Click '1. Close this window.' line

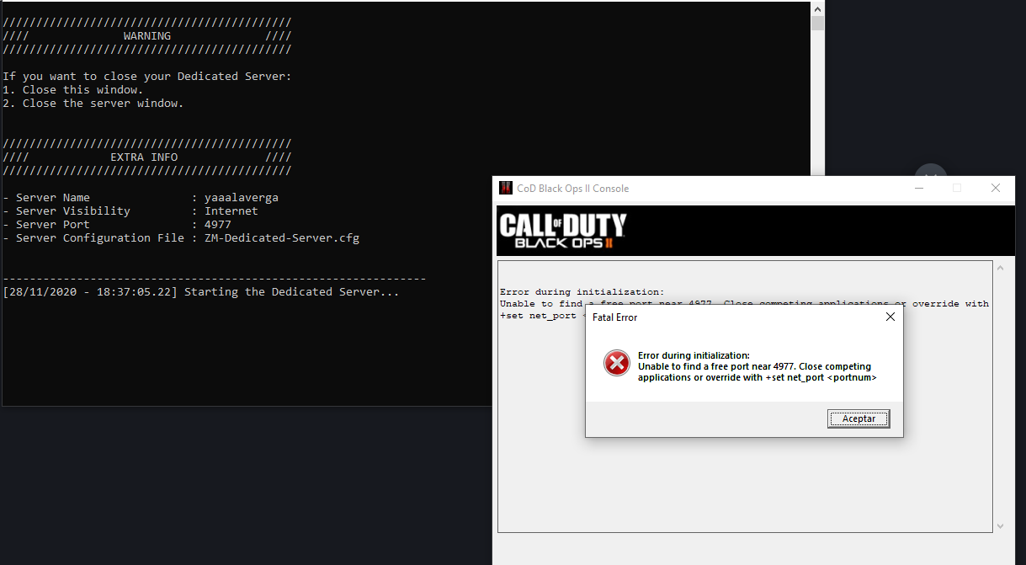(x=73, y=90)
